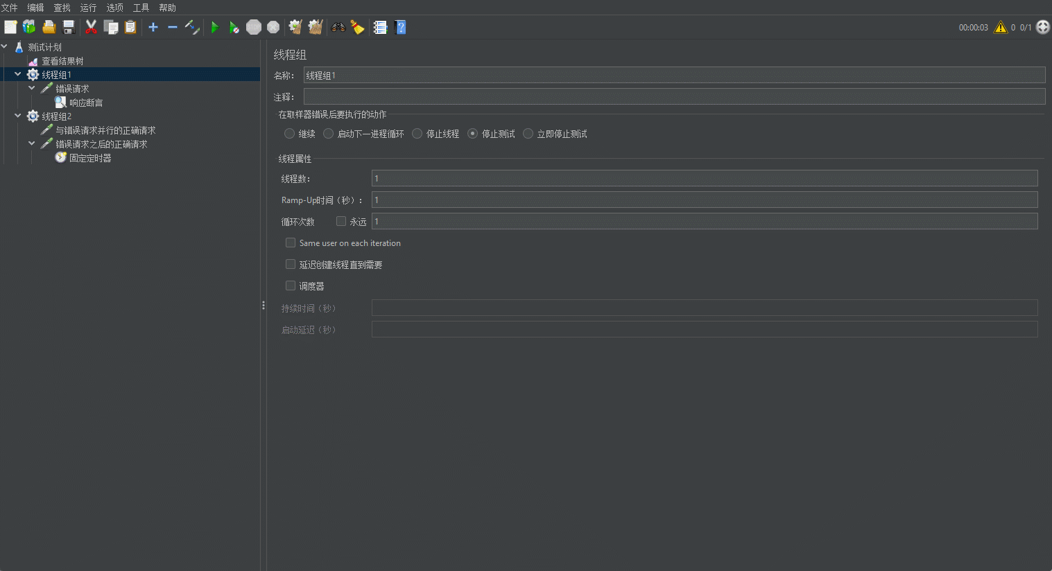Open the Function Helper list icon
This screenshot has height=571, width=1052.
pos(380,27)
